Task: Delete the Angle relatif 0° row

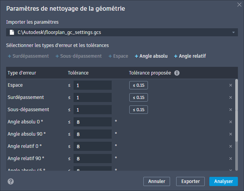Action: (x=230, y=146)
